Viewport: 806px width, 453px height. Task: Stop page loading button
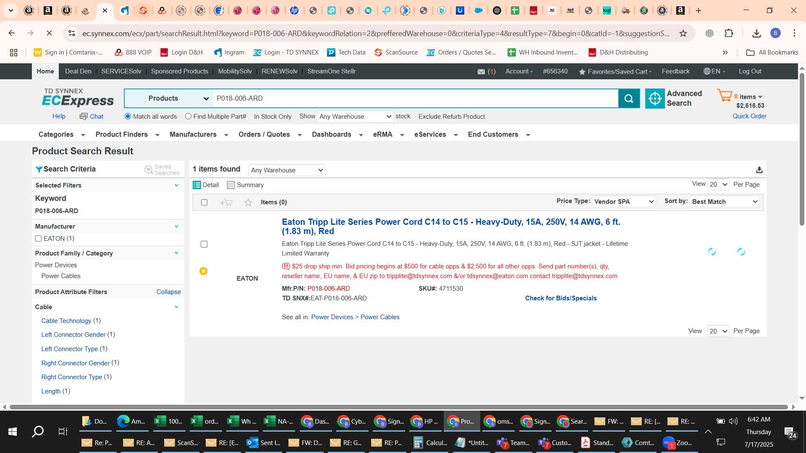point(49,33)
